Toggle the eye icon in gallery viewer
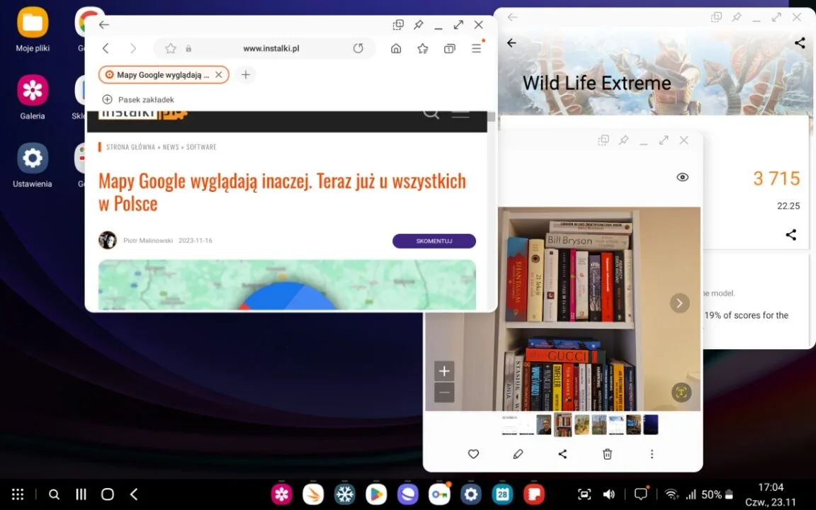The image size is (816, 510). click(682, 177)
